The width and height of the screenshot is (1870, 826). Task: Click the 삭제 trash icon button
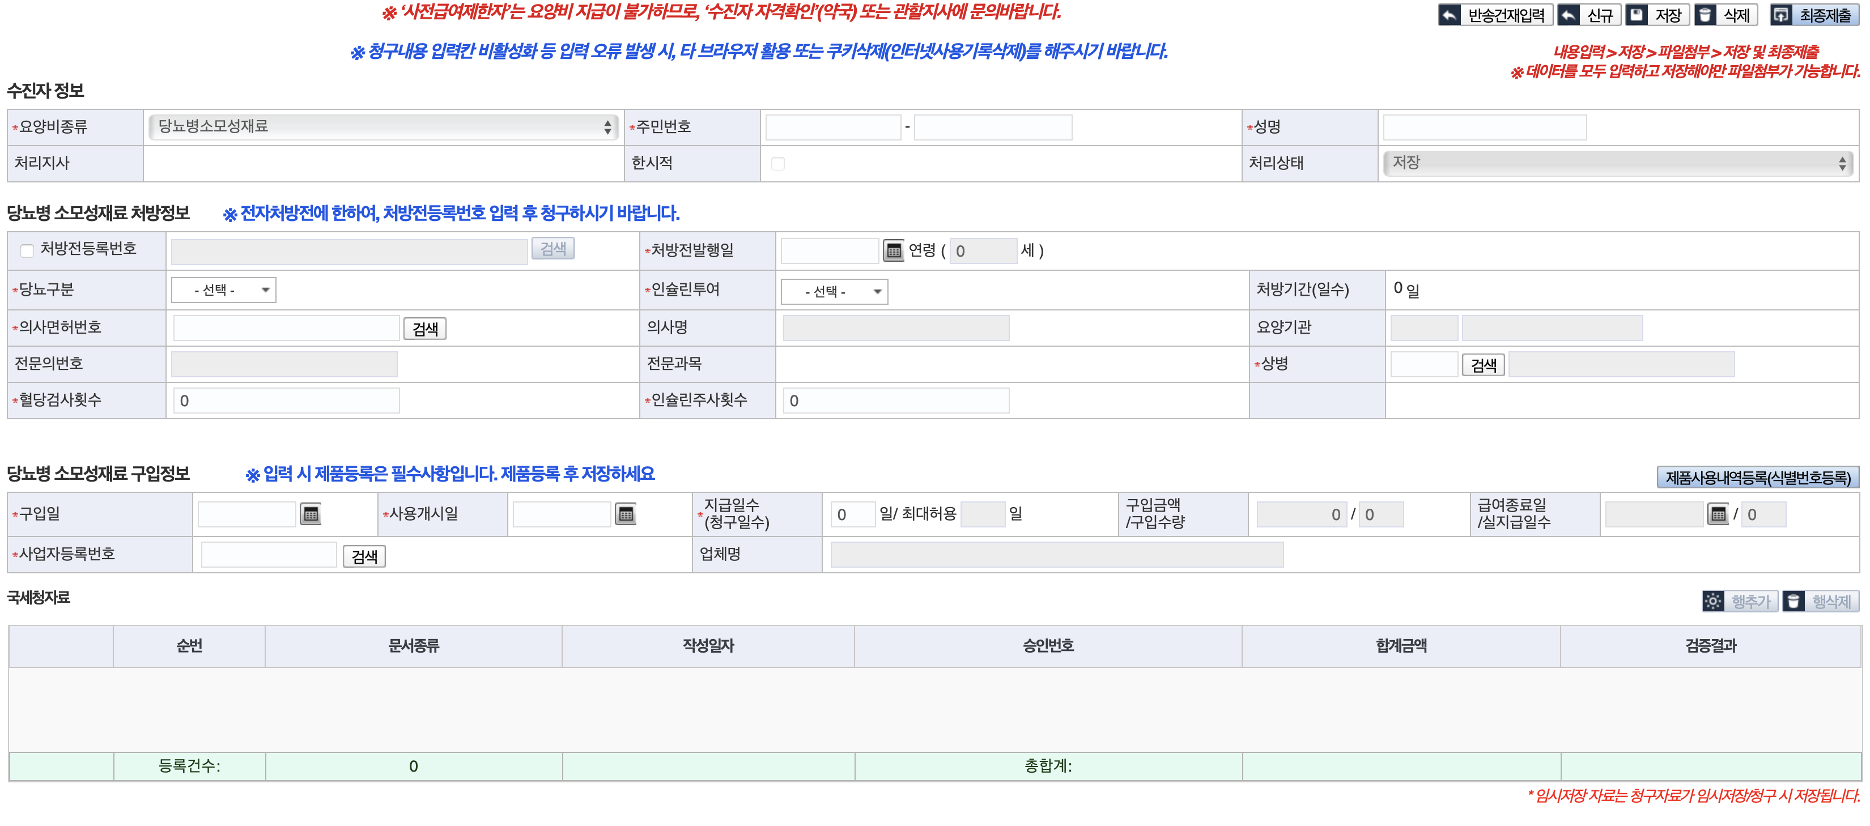point(1725,15)
